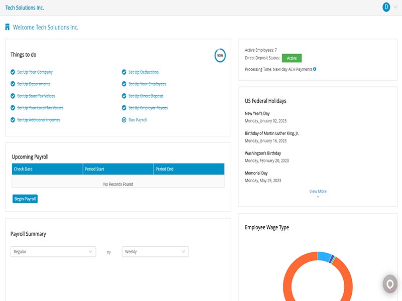
Task: Toggle the Set Up Additional Incomes completion check
Action: 12,120
